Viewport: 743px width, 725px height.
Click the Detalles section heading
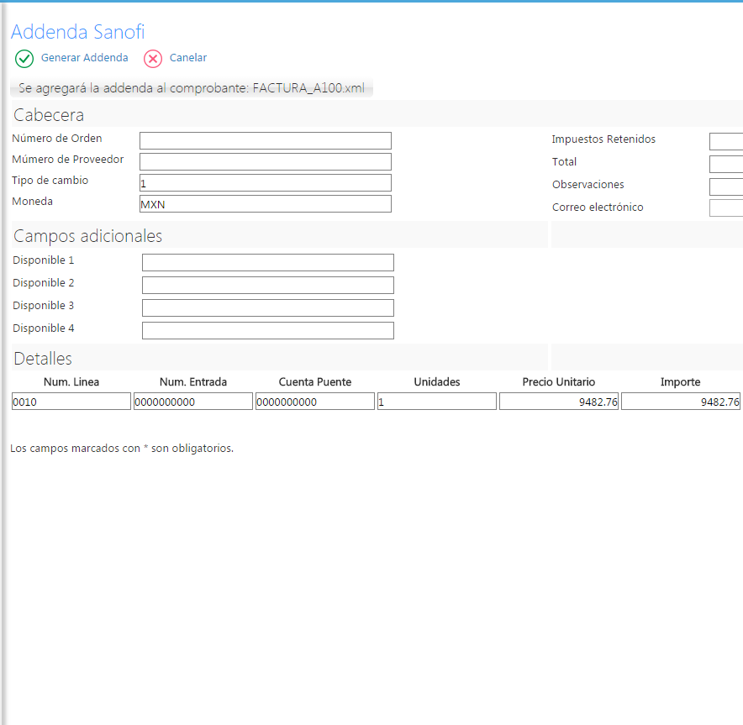coord(43,359)
